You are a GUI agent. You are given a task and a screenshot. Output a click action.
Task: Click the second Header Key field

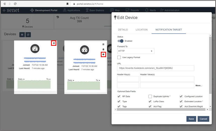pos(128,85)
